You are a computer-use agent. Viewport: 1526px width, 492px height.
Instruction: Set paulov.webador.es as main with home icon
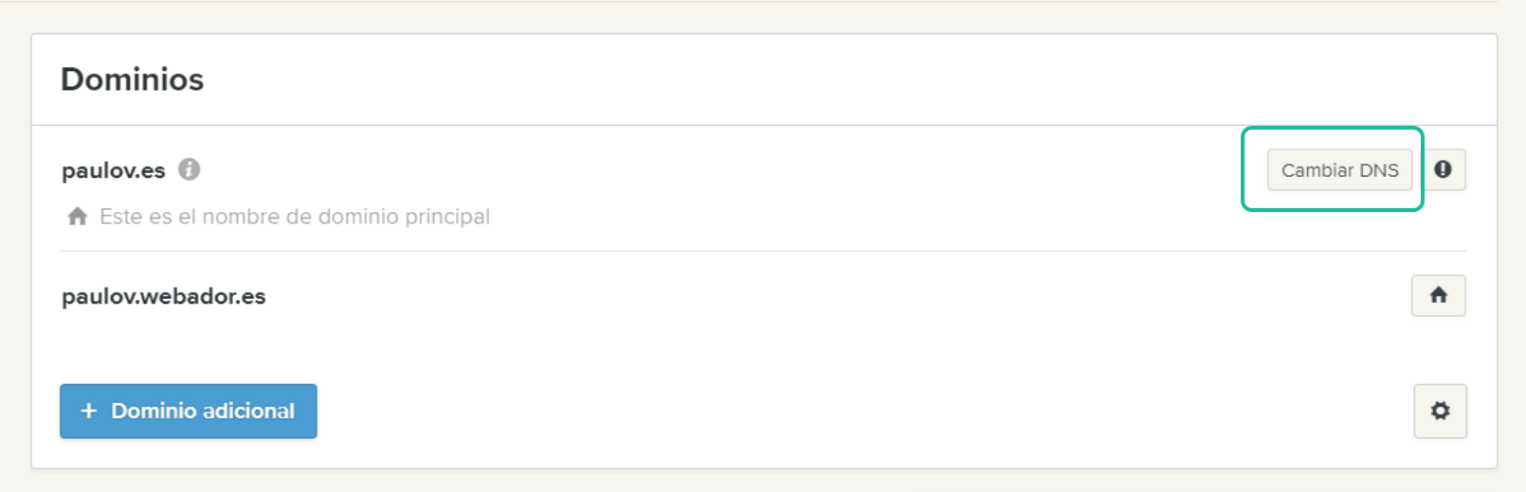click(x=1438, y=295)
